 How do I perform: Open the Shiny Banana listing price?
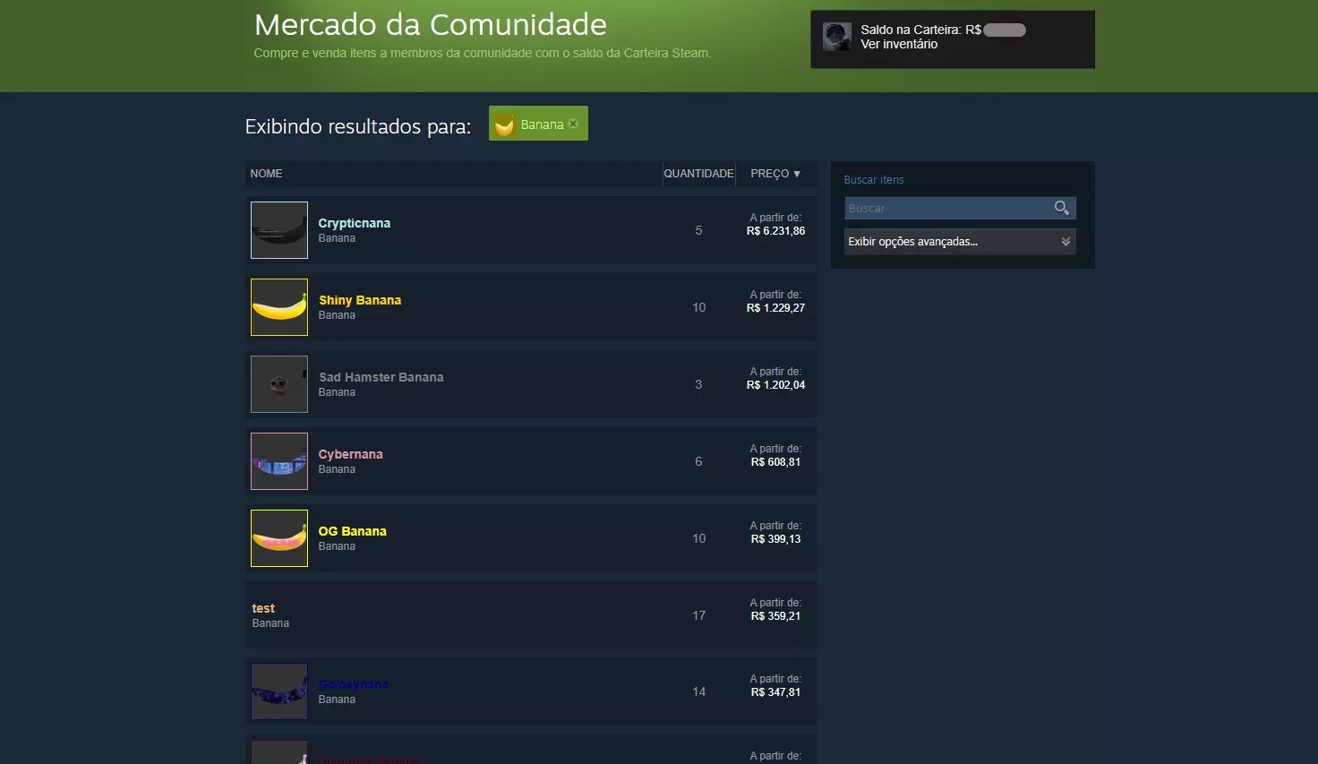(775, 308)
